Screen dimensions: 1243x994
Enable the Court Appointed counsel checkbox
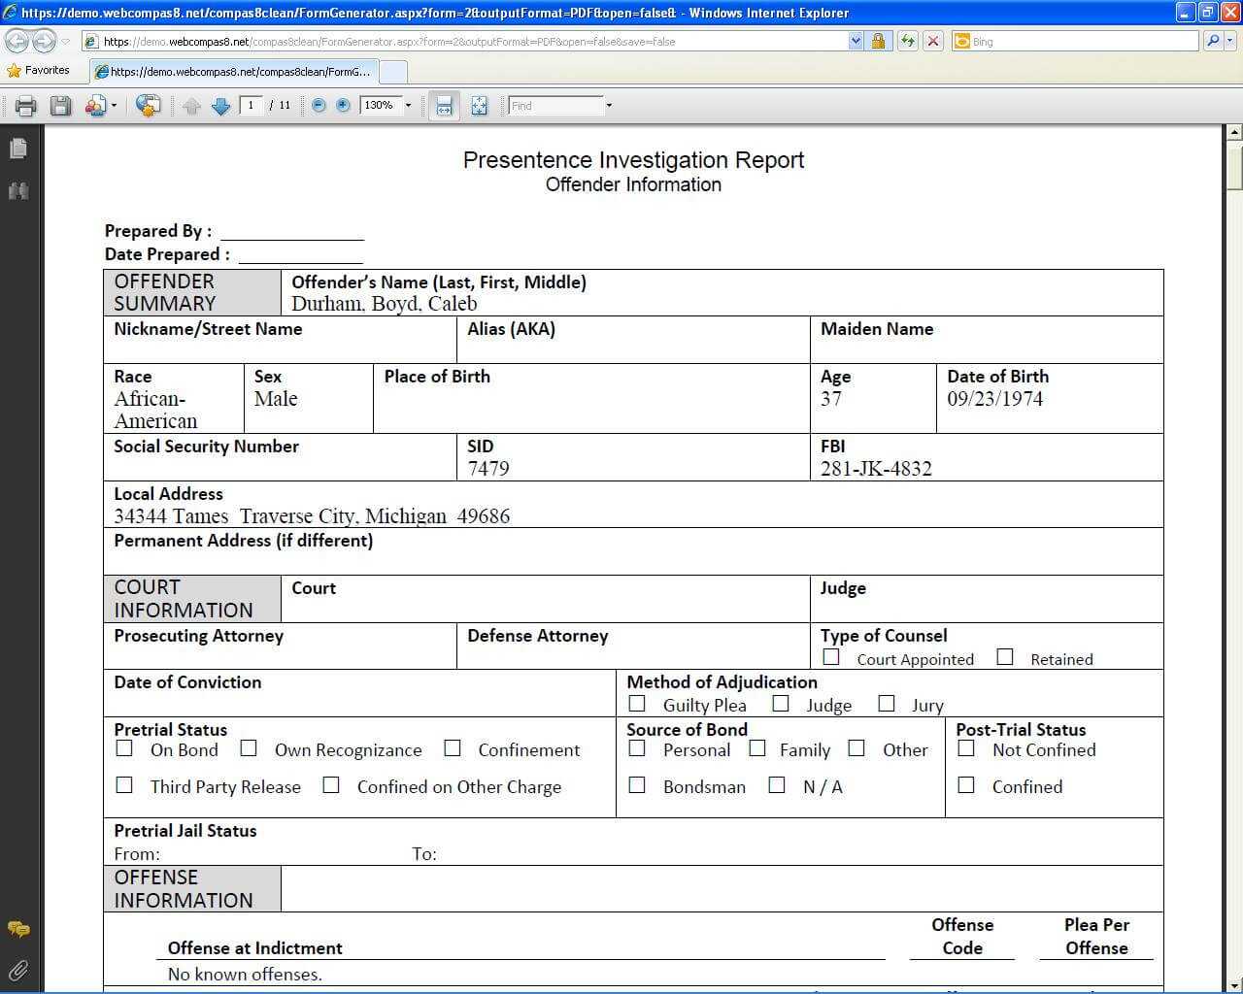830,657
